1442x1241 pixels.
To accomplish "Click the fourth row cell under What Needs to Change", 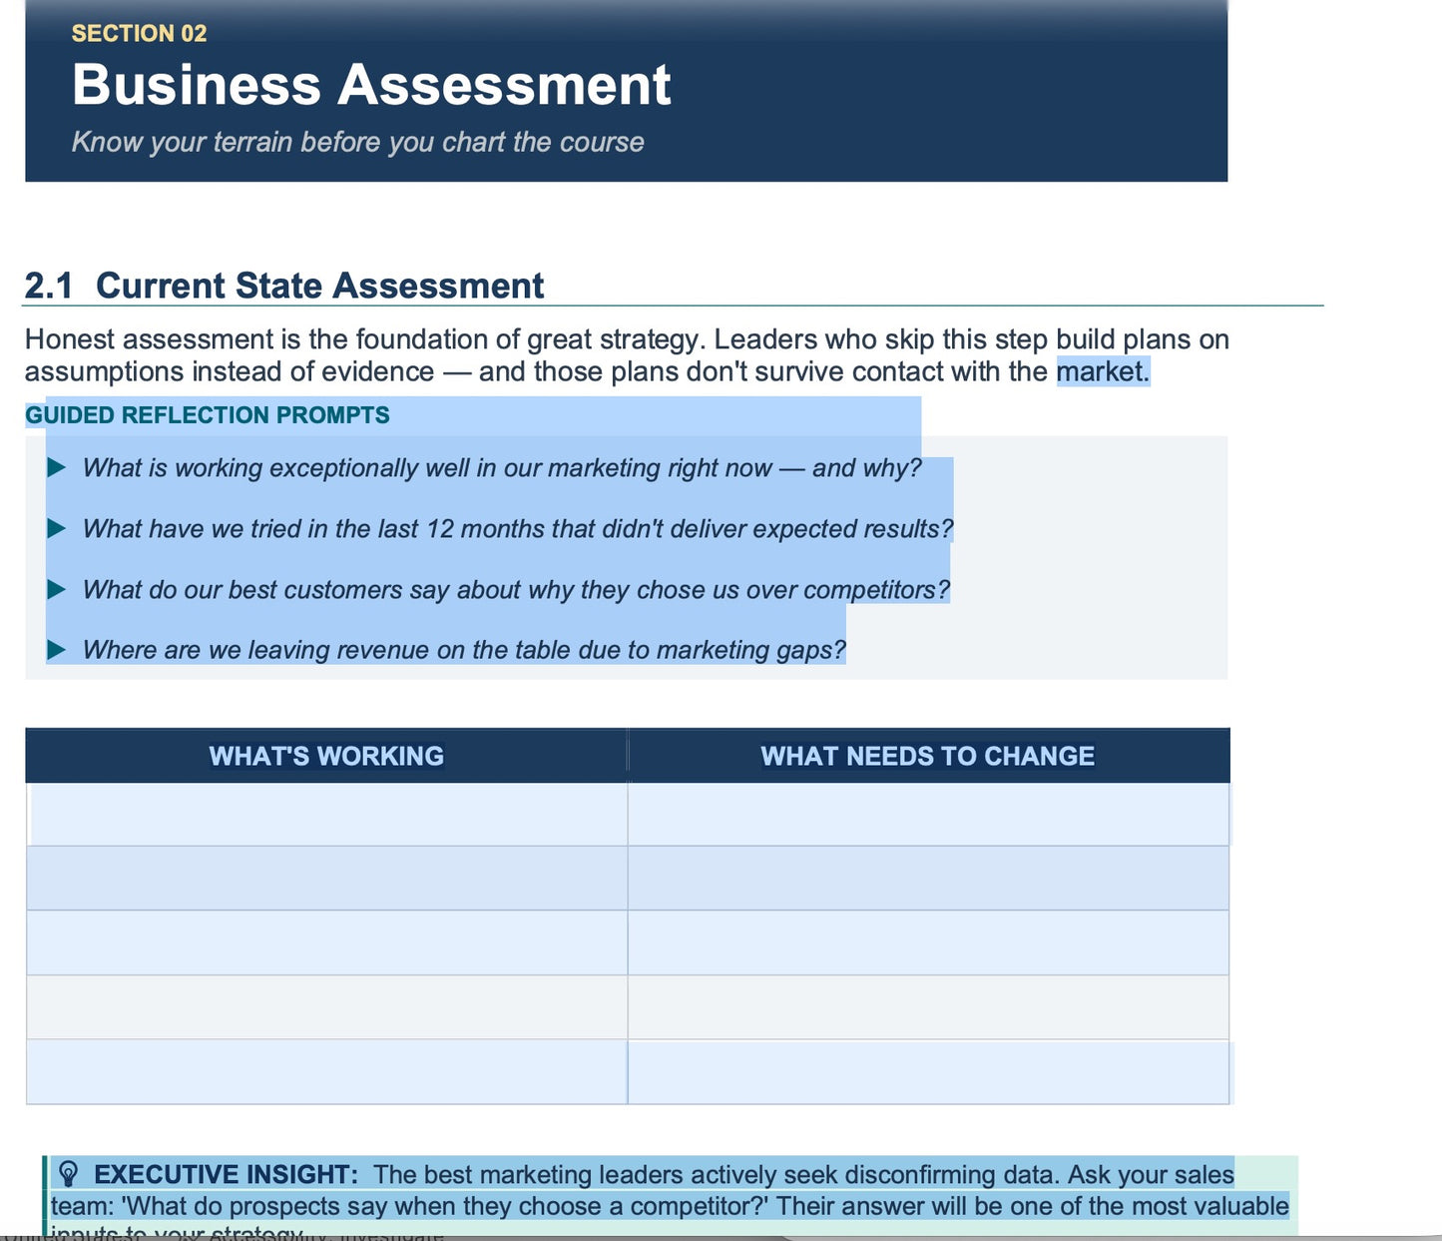I will point(928,1007).
